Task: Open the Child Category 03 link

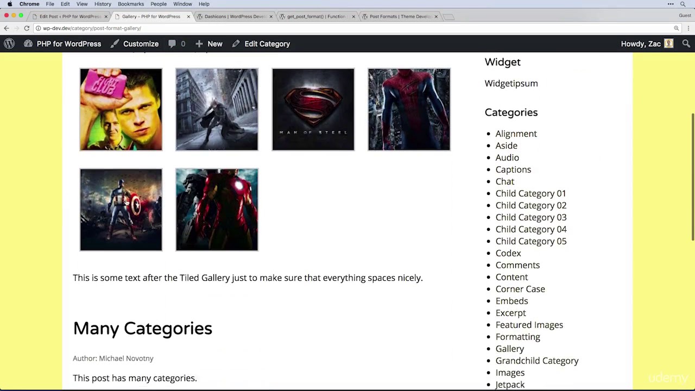Action: [x=530, y=217]
